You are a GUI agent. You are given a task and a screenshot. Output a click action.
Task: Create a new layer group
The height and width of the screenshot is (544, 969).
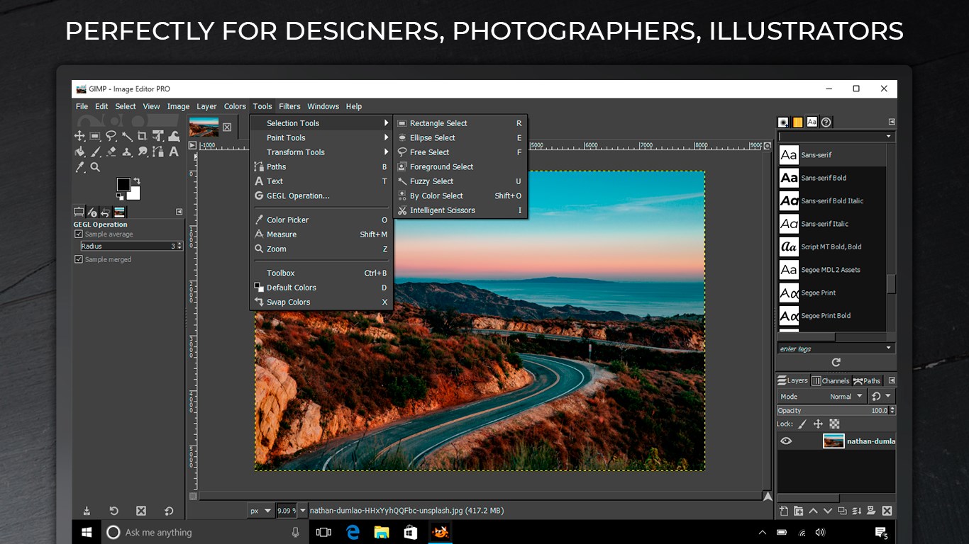tap(798, 511)
